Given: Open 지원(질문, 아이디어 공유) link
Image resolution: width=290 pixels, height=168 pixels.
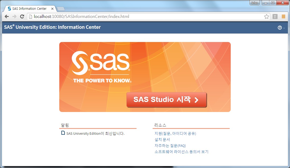Looking at the screenshot, I should click(x=175, y=133).
